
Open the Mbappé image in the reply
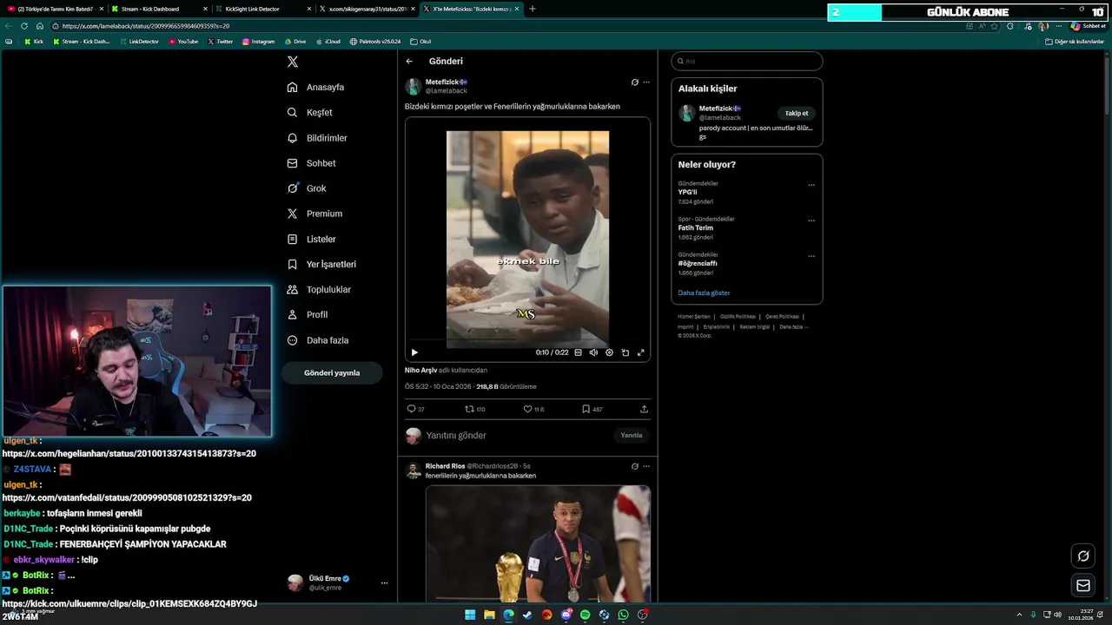click(538, 543)
